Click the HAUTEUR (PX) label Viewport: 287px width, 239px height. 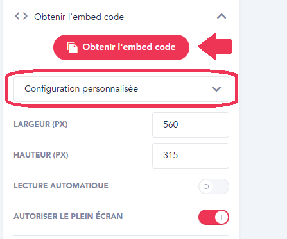41,155
